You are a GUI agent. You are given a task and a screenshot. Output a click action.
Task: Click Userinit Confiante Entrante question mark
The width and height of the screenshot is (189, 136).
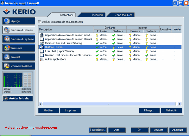click(97, 39)
